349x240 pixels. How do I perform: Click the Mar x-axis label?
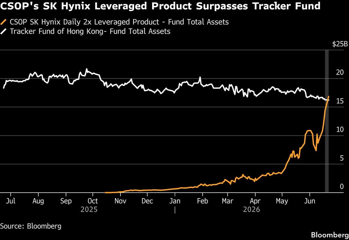(227, 201)
